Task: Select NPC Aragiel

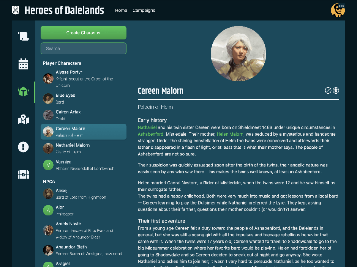Action: (83, 264)
